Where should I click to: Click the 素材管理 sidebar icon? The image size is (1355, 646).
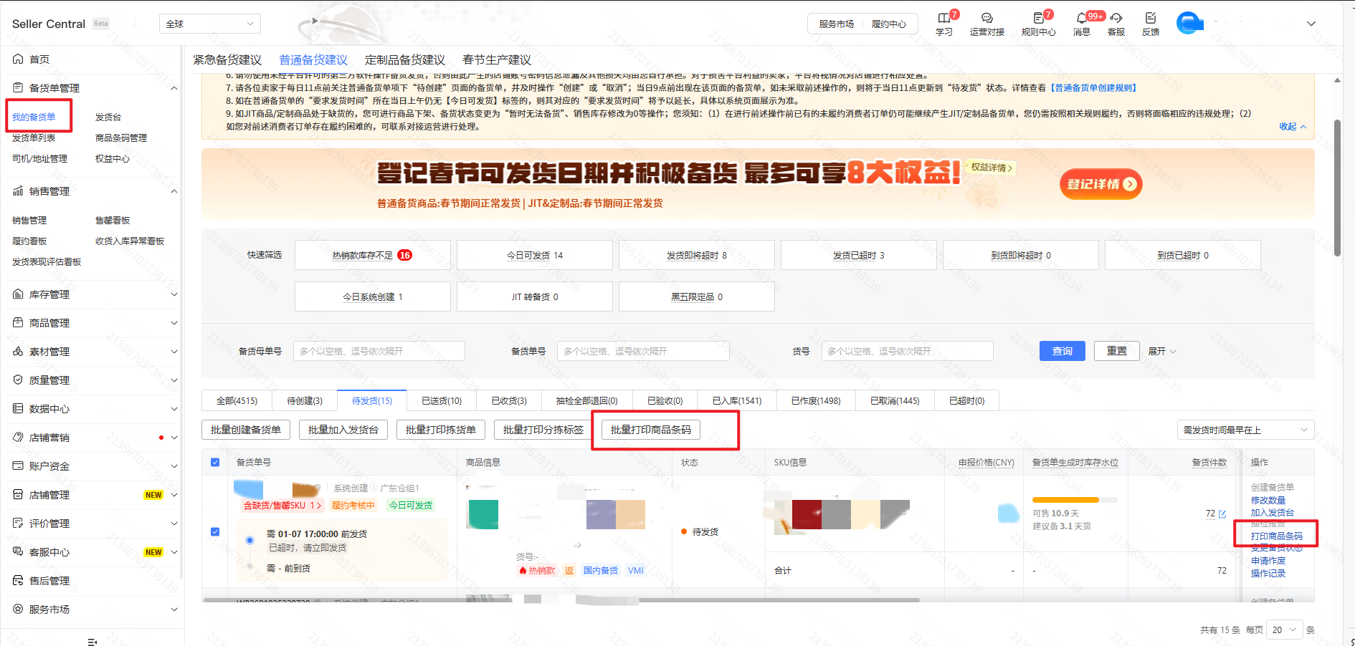[18, 351]
